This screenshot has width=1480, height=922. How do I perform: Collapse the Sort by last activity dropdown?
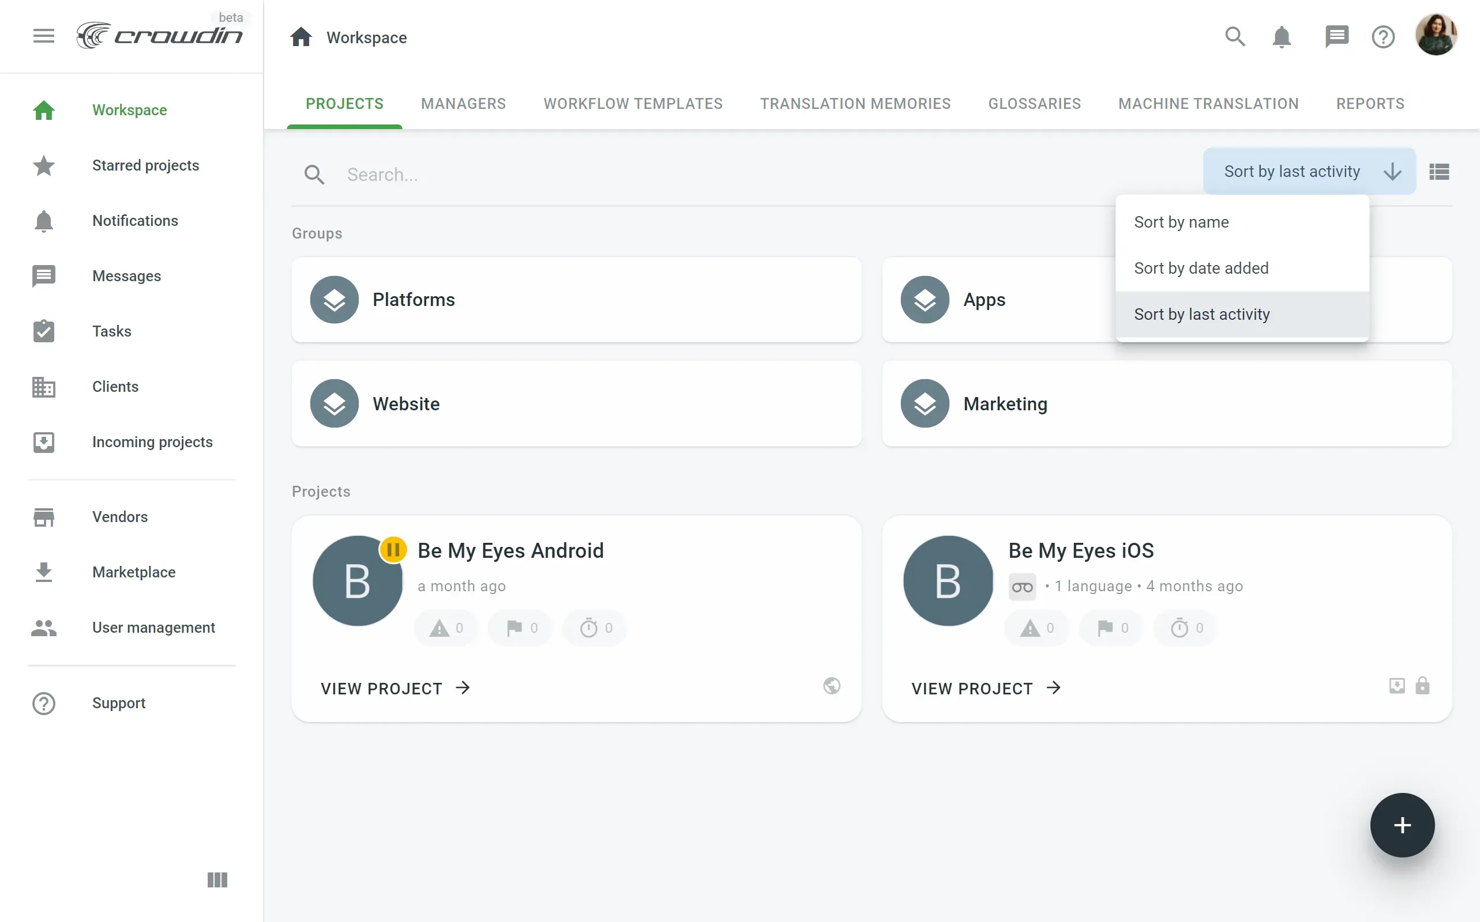[1309, 171]
